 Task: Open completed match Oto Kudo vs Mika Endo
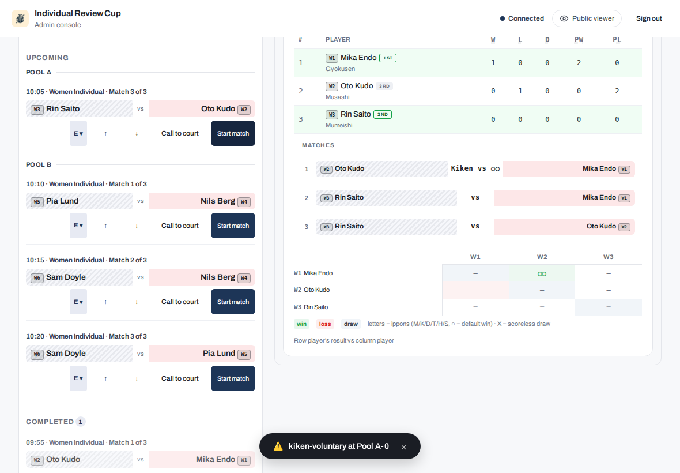(x=141, y=460)
